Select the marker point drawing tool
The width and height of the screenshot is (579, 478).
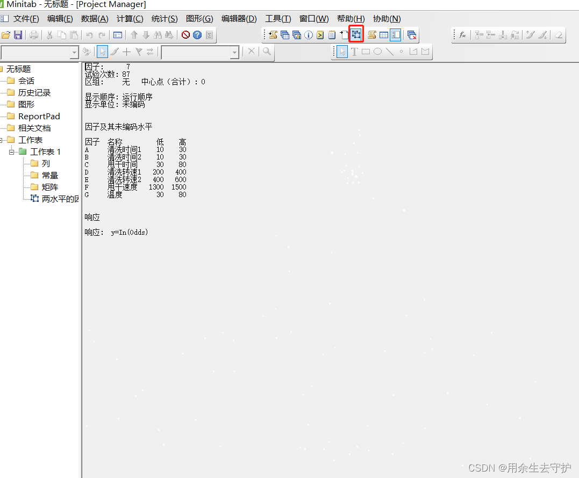pyautogui.click(x=402, y=52)
